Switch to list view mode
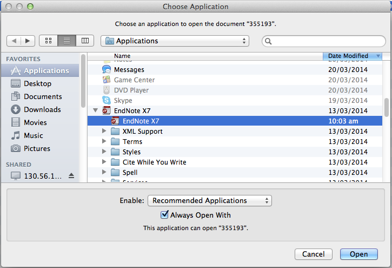392x268 pixels. [67, 41]
